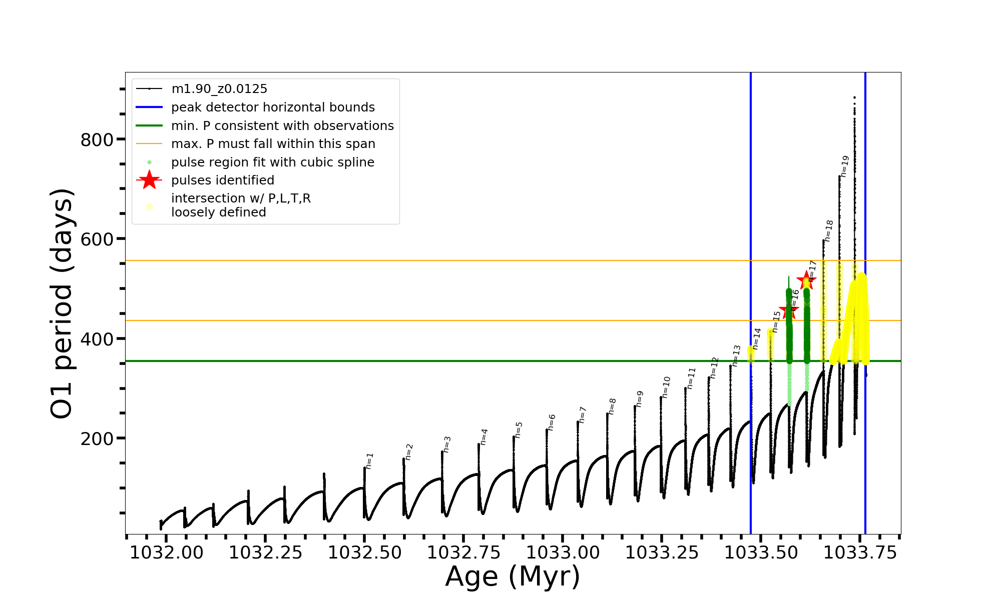Click the light green dot legend marker

coord(149,162)
